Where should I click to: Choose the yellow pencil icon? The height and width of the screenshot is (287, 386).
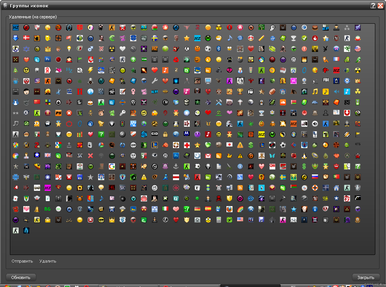tap(262, 38)
